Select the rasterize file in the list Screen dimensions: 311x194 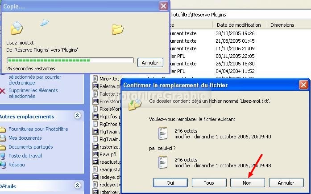[109, 147]
